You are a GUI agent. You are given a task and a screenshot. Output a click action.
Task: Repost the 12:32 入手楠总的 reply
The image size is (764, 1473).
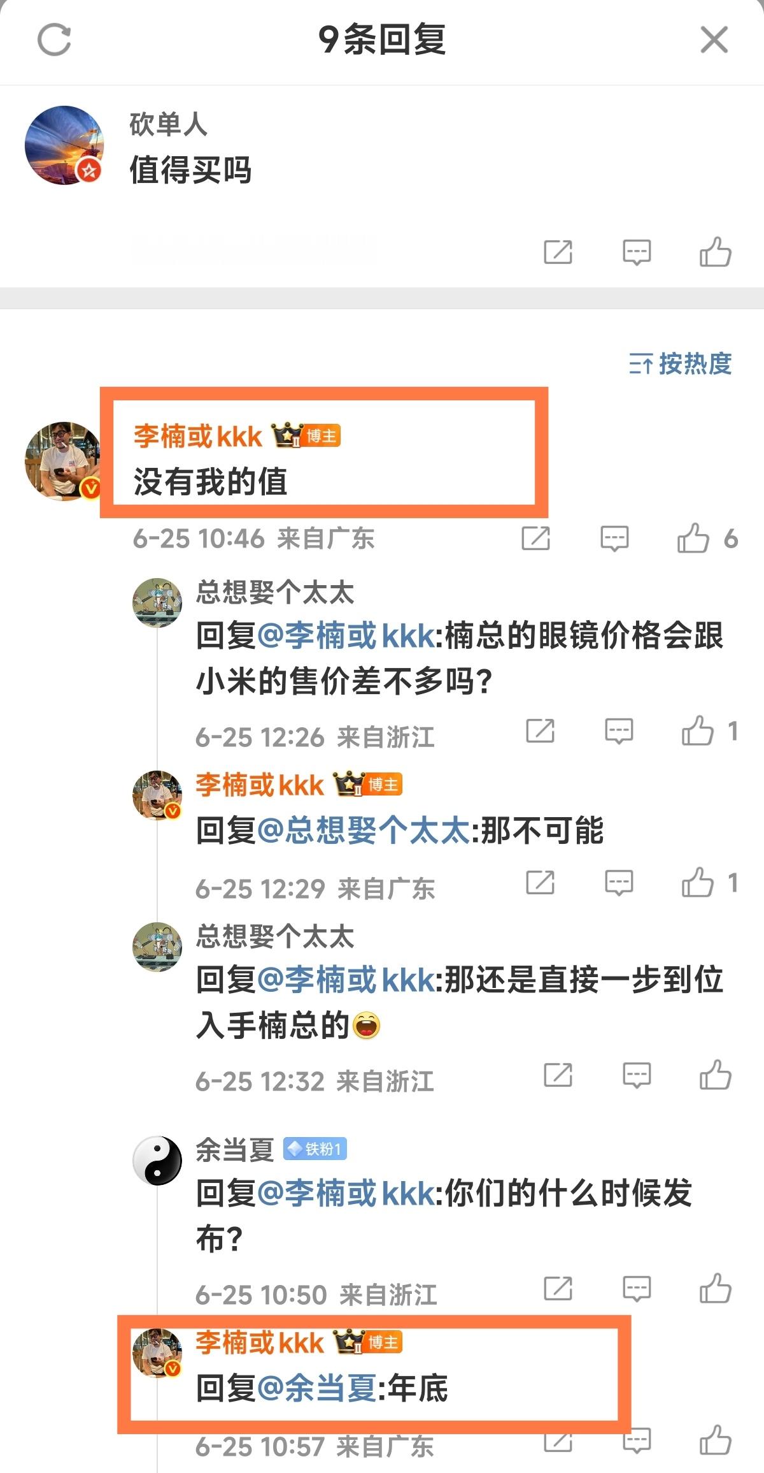coord(558,1075)
